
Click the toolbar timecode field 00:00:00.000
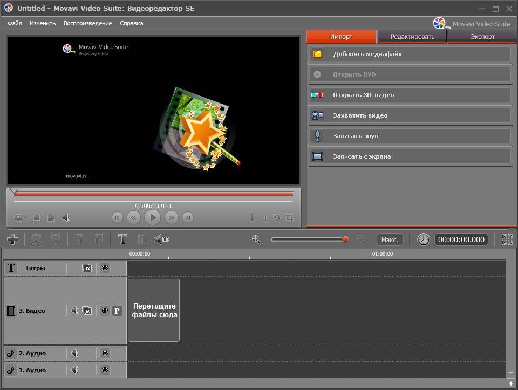click(x=461, y=240)
